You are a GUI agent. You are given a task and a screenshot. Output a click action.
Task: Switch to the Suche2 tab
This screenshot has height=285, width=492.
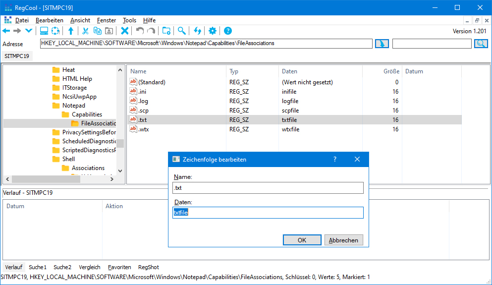62,267
